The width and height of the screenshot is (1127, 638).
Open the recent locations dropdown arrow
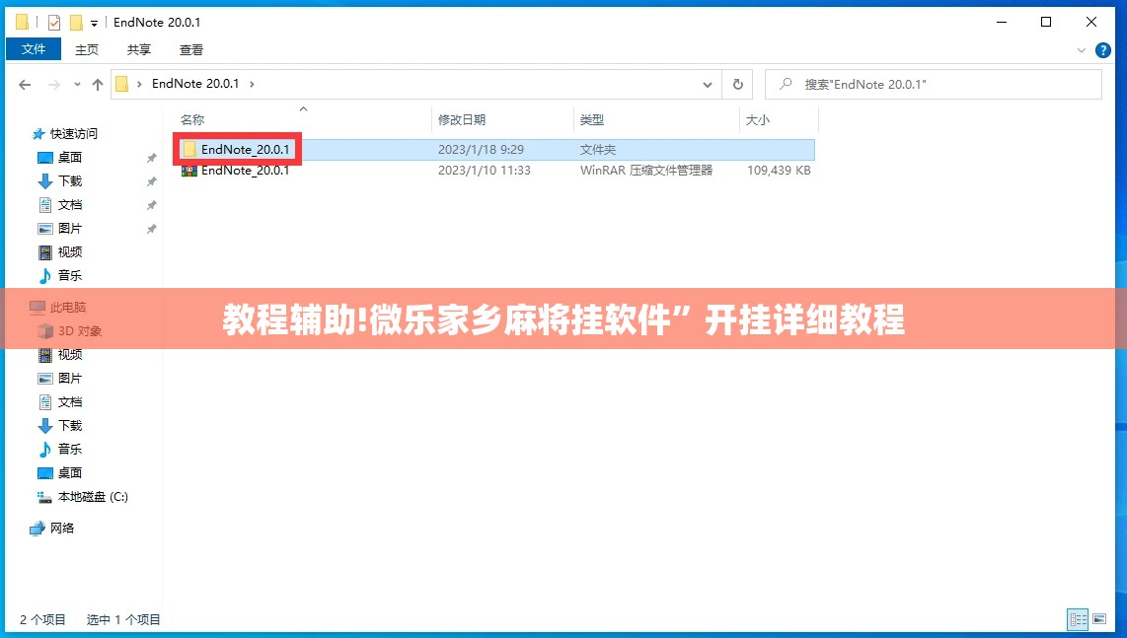(x=77, y=85)
